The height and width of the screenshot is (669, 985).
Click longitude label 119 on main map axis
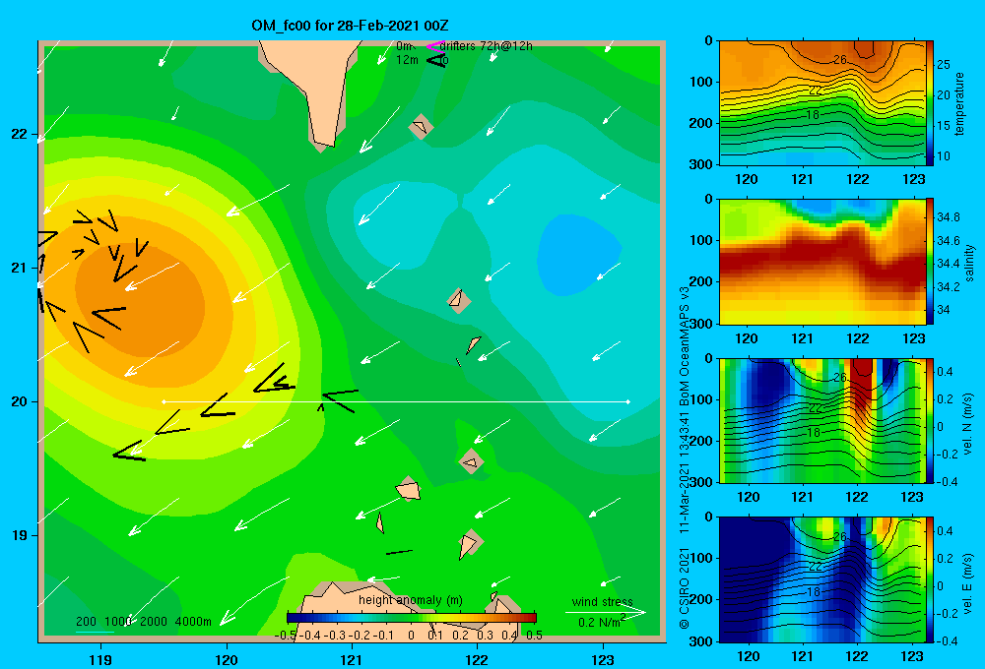100,659
